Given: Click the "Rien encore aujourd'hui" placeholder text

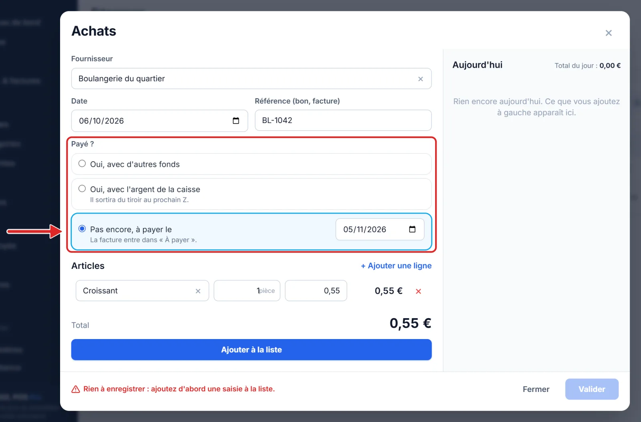Looking at the screenshot, I should click(x=536, y=107).
